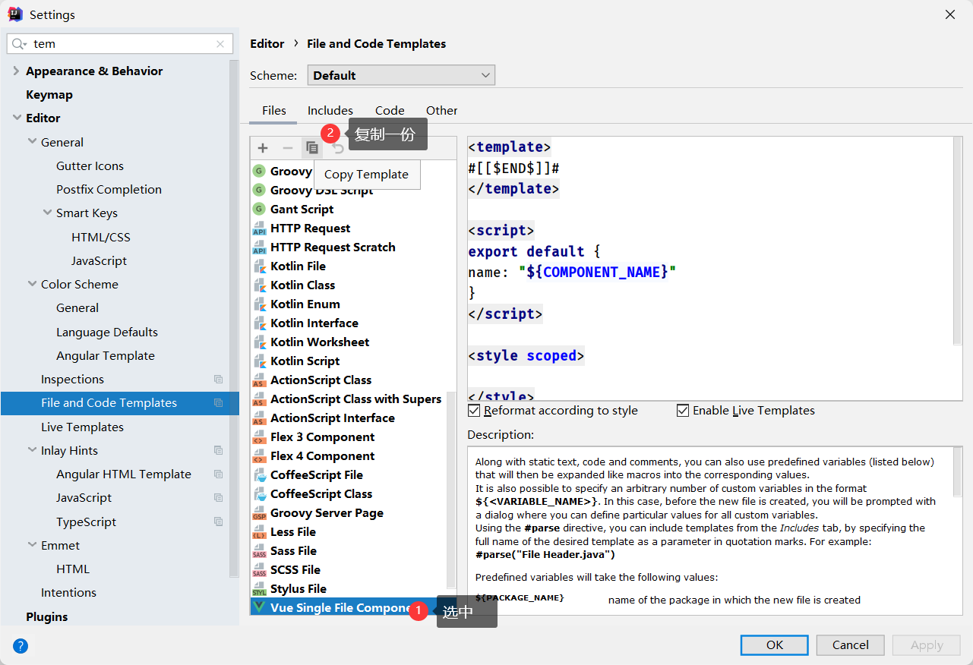The image size is (973, 665).
Task: Click the Groovy Class template icon
Action: pyautogui.click(x=259, y=171)
